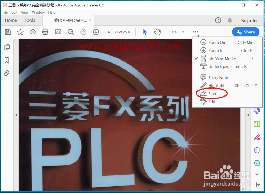Select Sign in the popup menu
The height and width of the screenshot is (193, 265).
click(227, 94)
